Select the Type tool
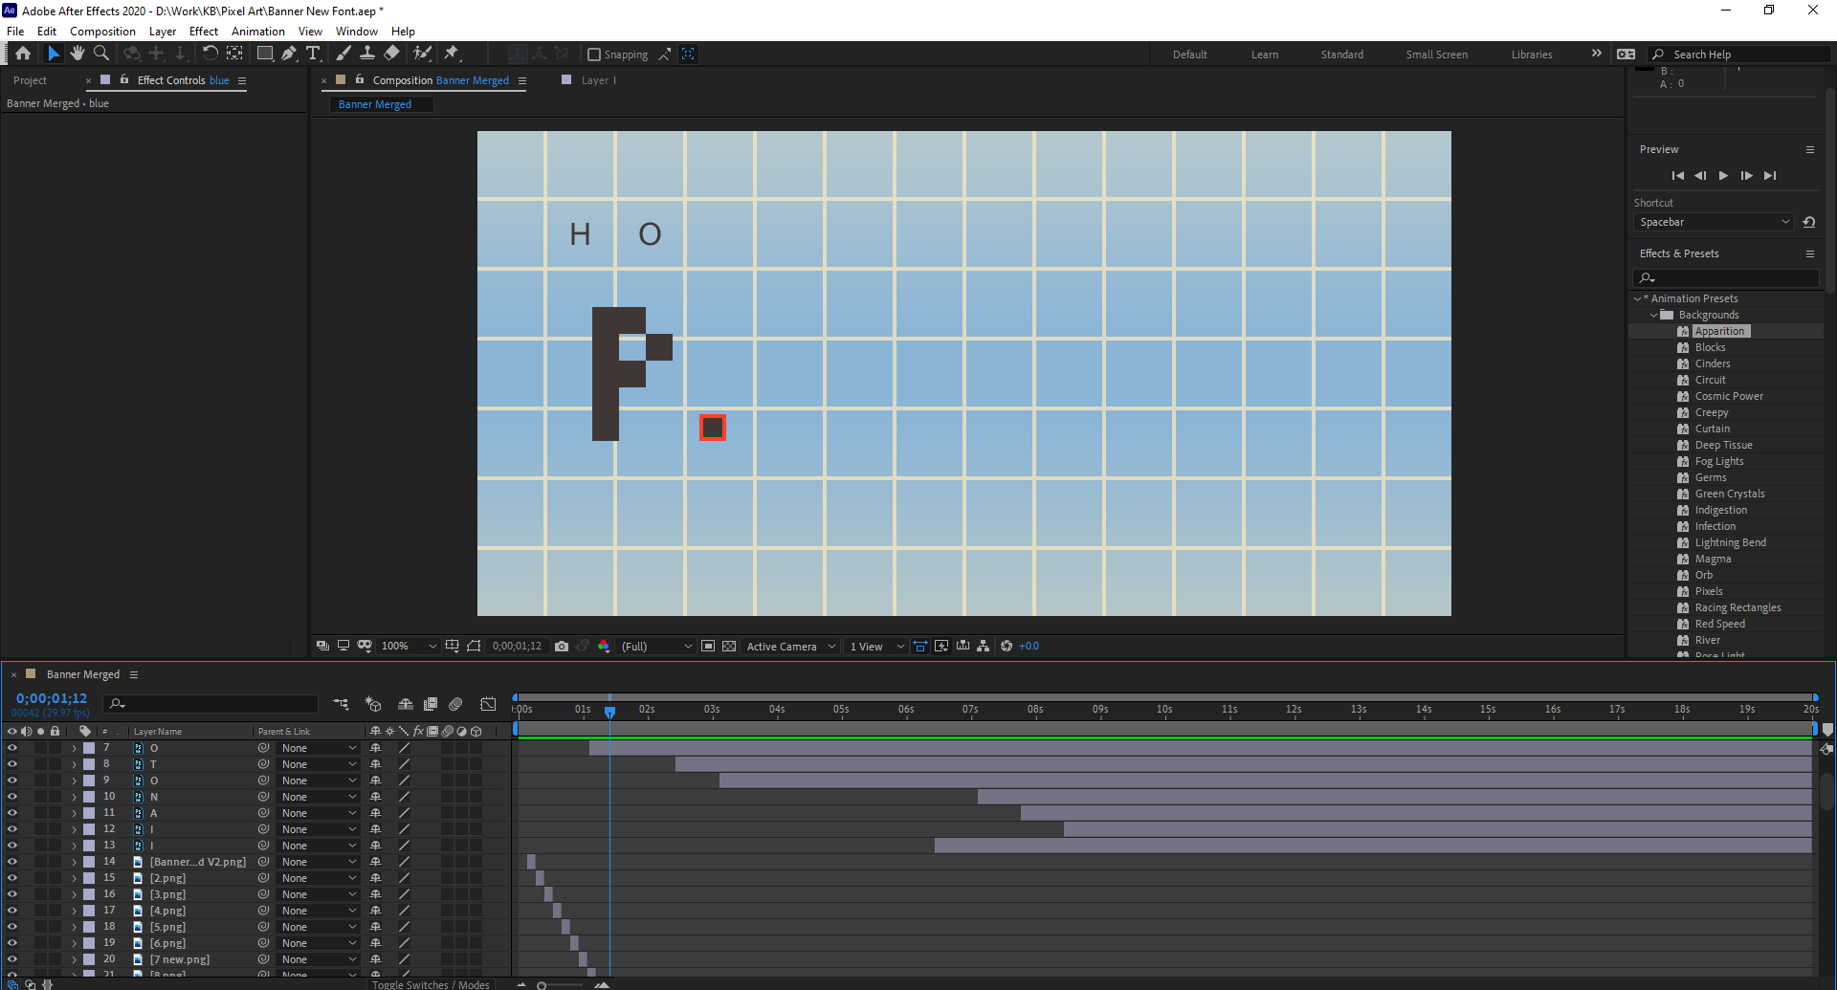This screenshot has width=1837, height=990. [x=313, y=54]
